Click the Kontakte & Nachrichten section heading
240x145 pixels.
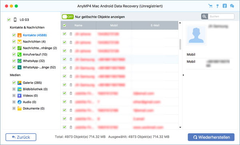pyautogui.click(x=27, y=27)
